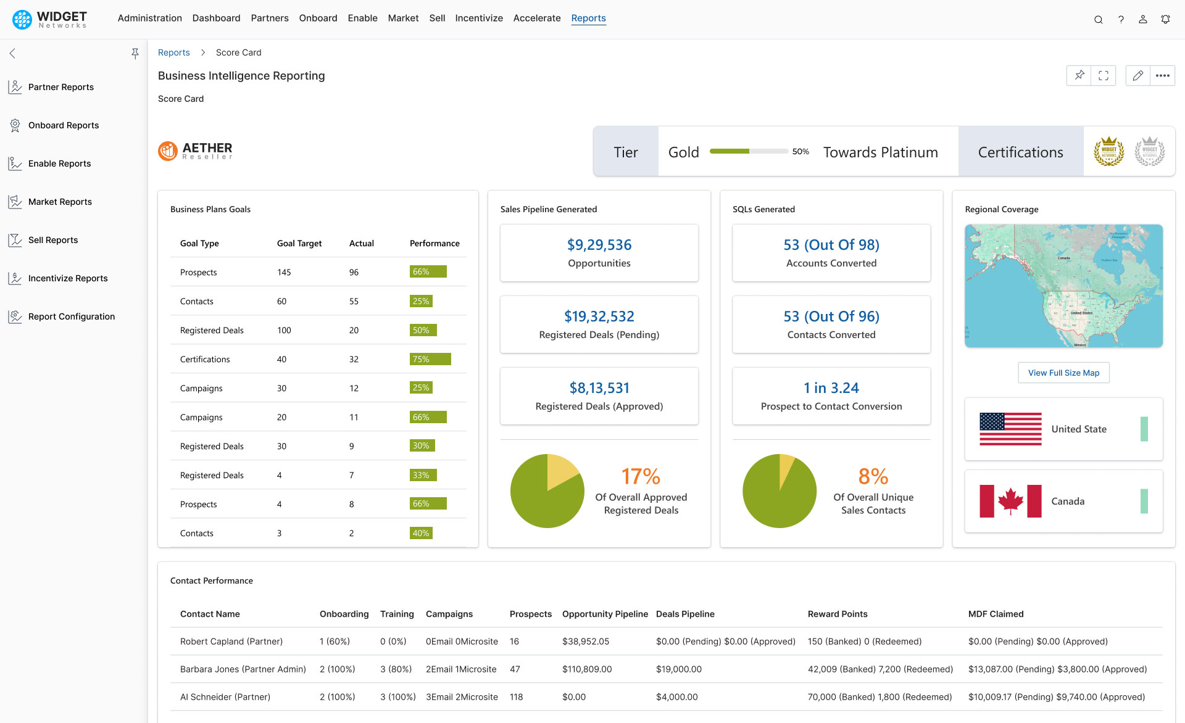
Task: Click the Gold tier progress bar
Action: (x=748, y=151)
